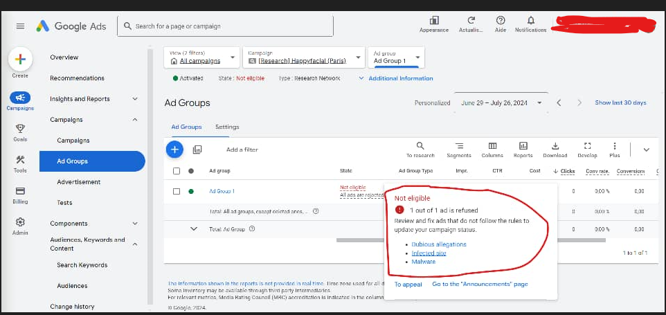The height and width of the screenshot is (315, 666).
Task: Click the Infected site link
Action: (429, 253)
